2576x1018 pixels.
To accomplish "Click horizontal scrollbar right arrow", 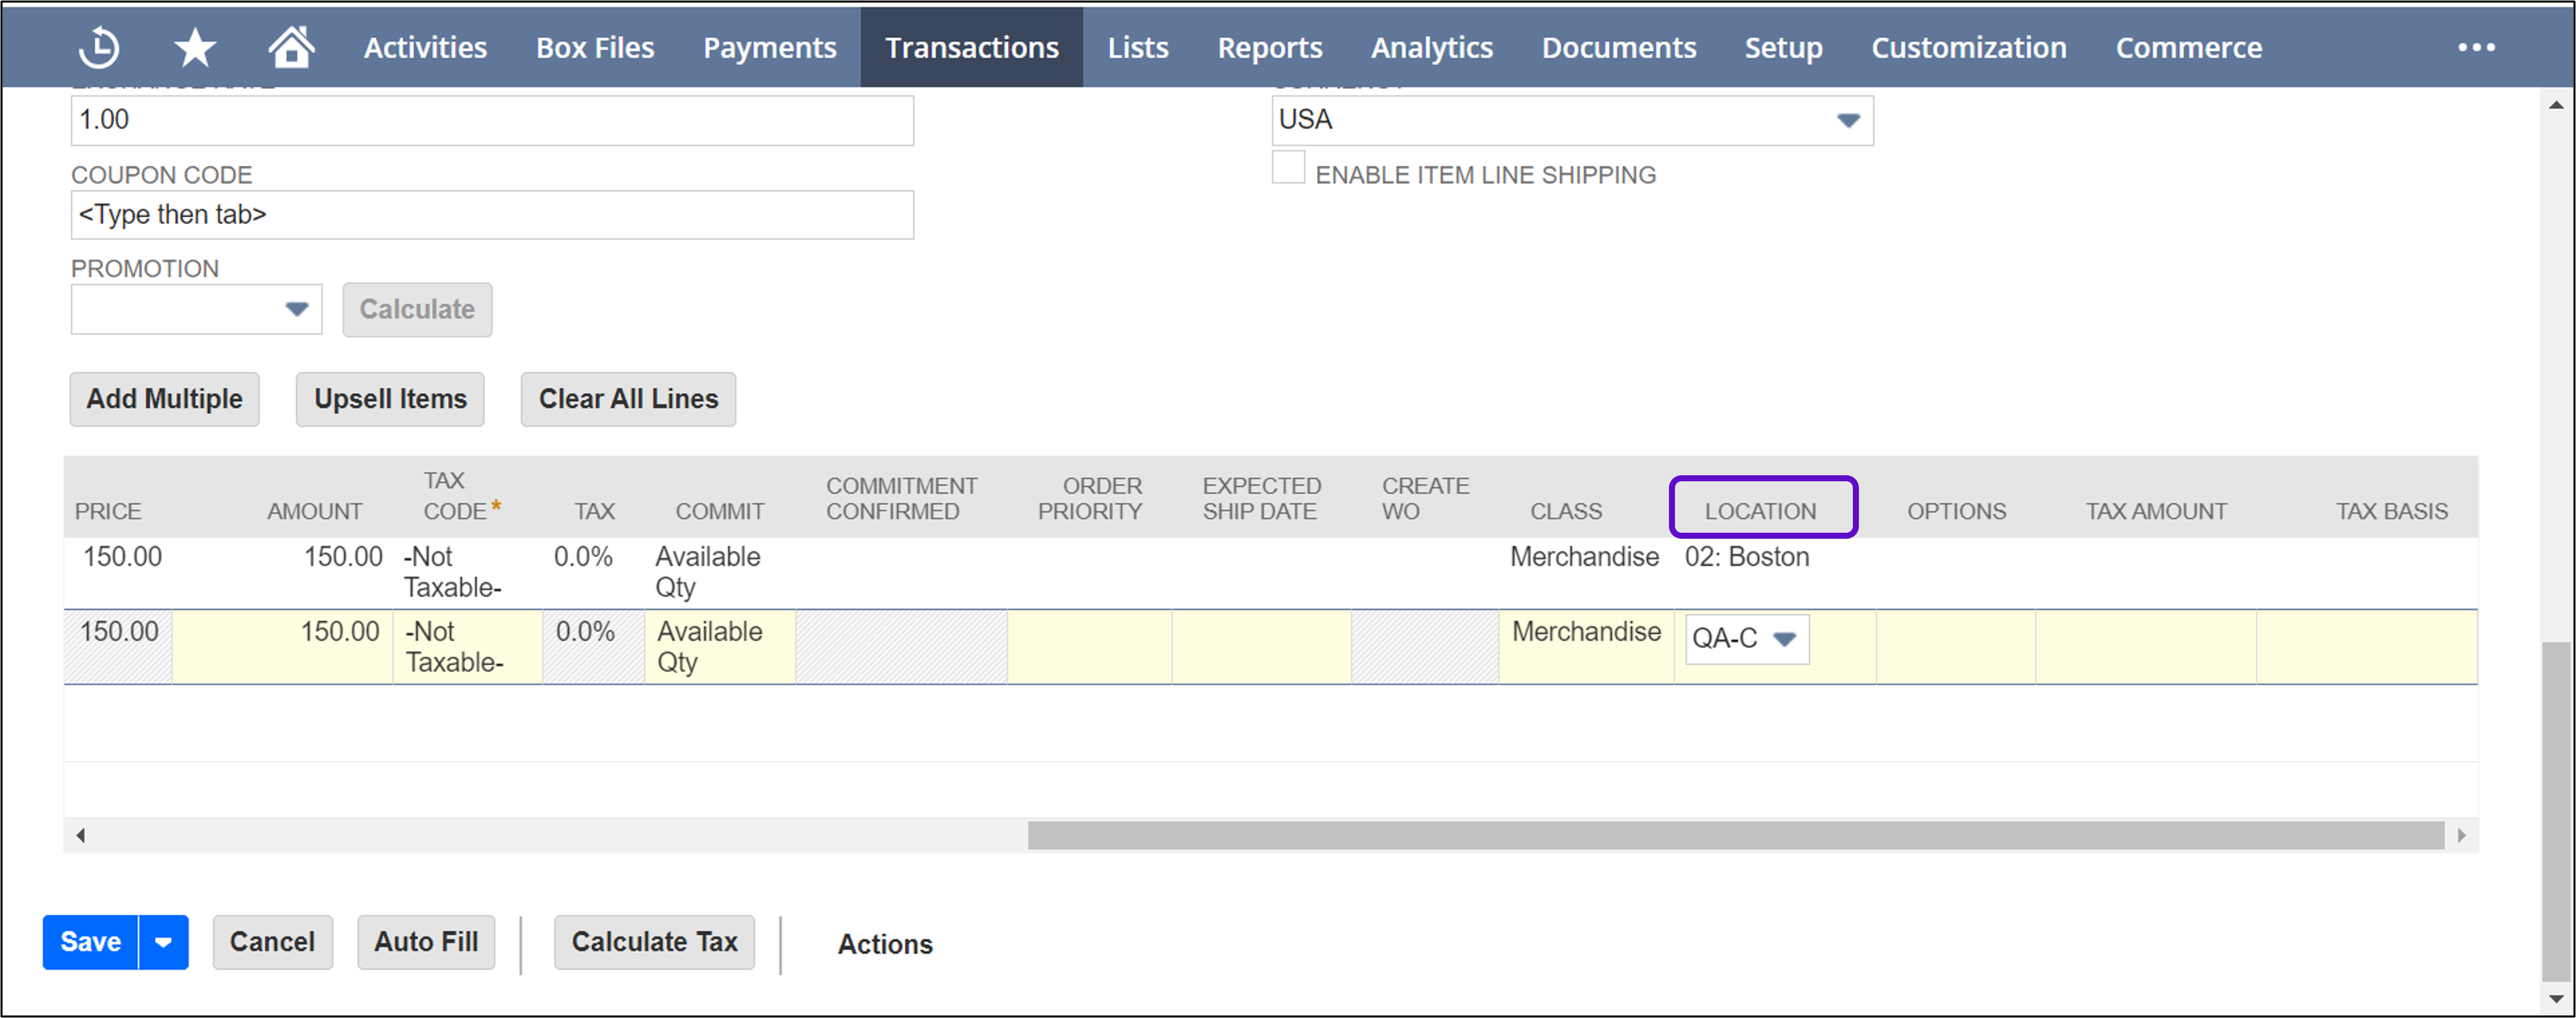I will 2461,835.
